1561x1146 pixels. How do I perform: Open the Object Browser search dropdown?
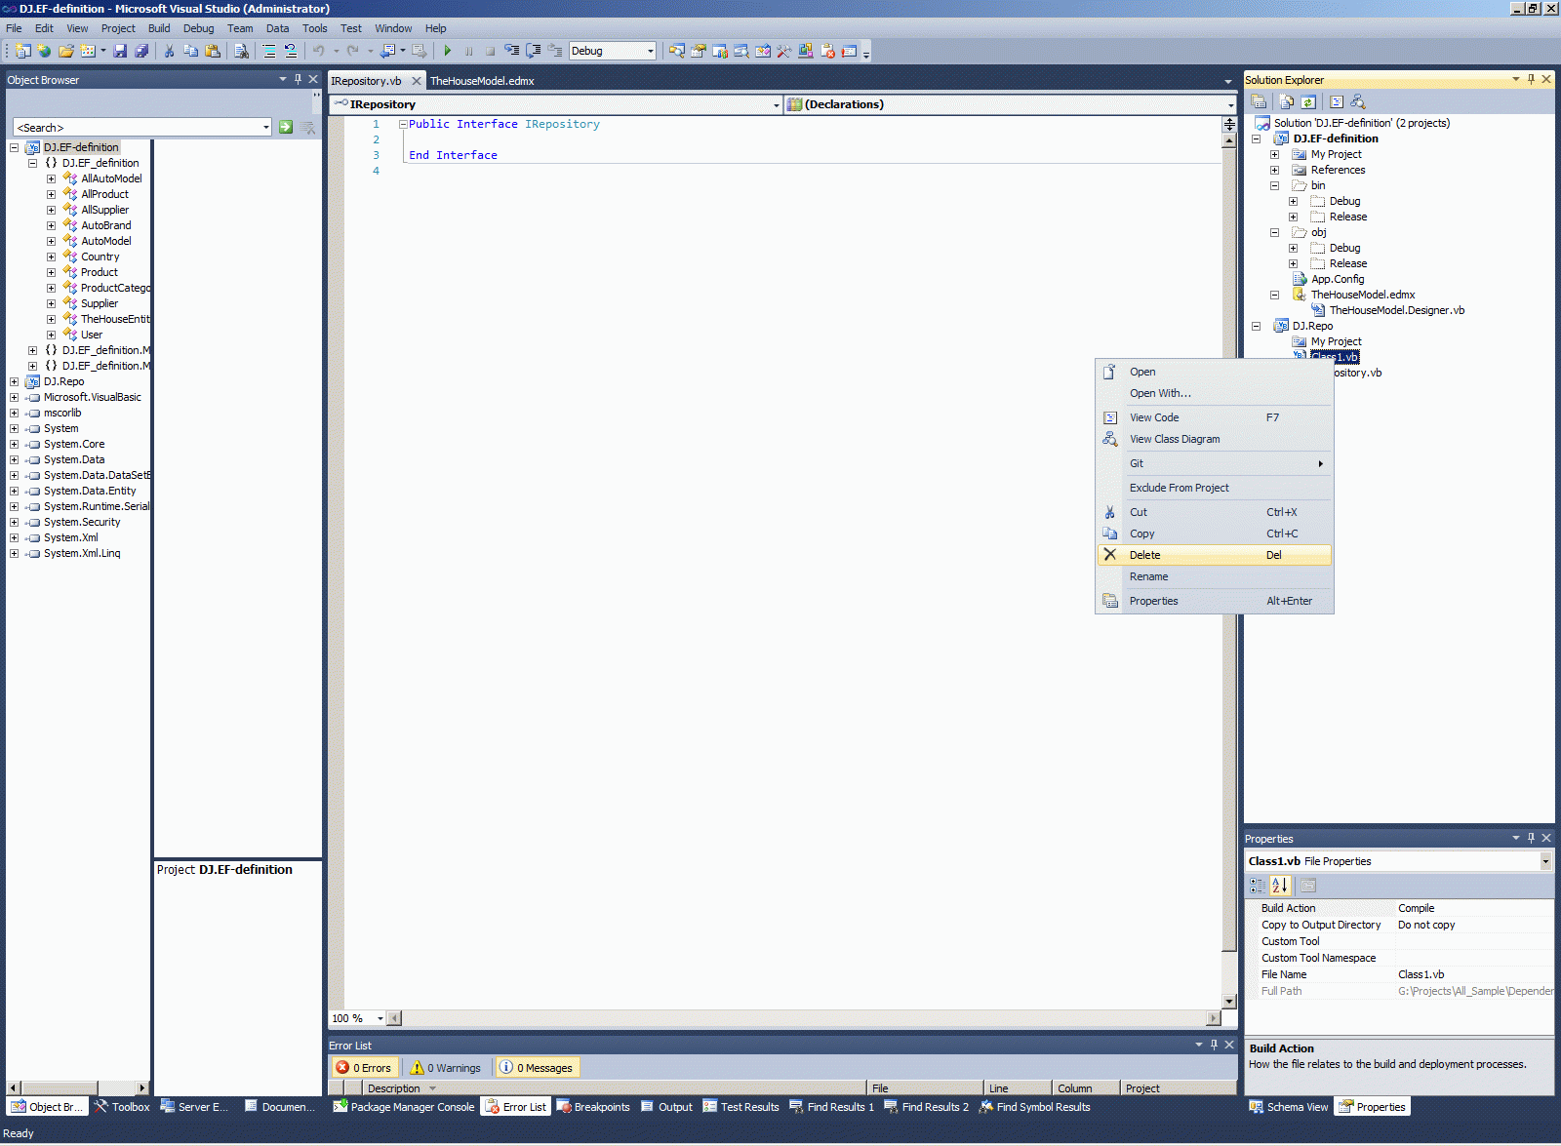point(265,127)
